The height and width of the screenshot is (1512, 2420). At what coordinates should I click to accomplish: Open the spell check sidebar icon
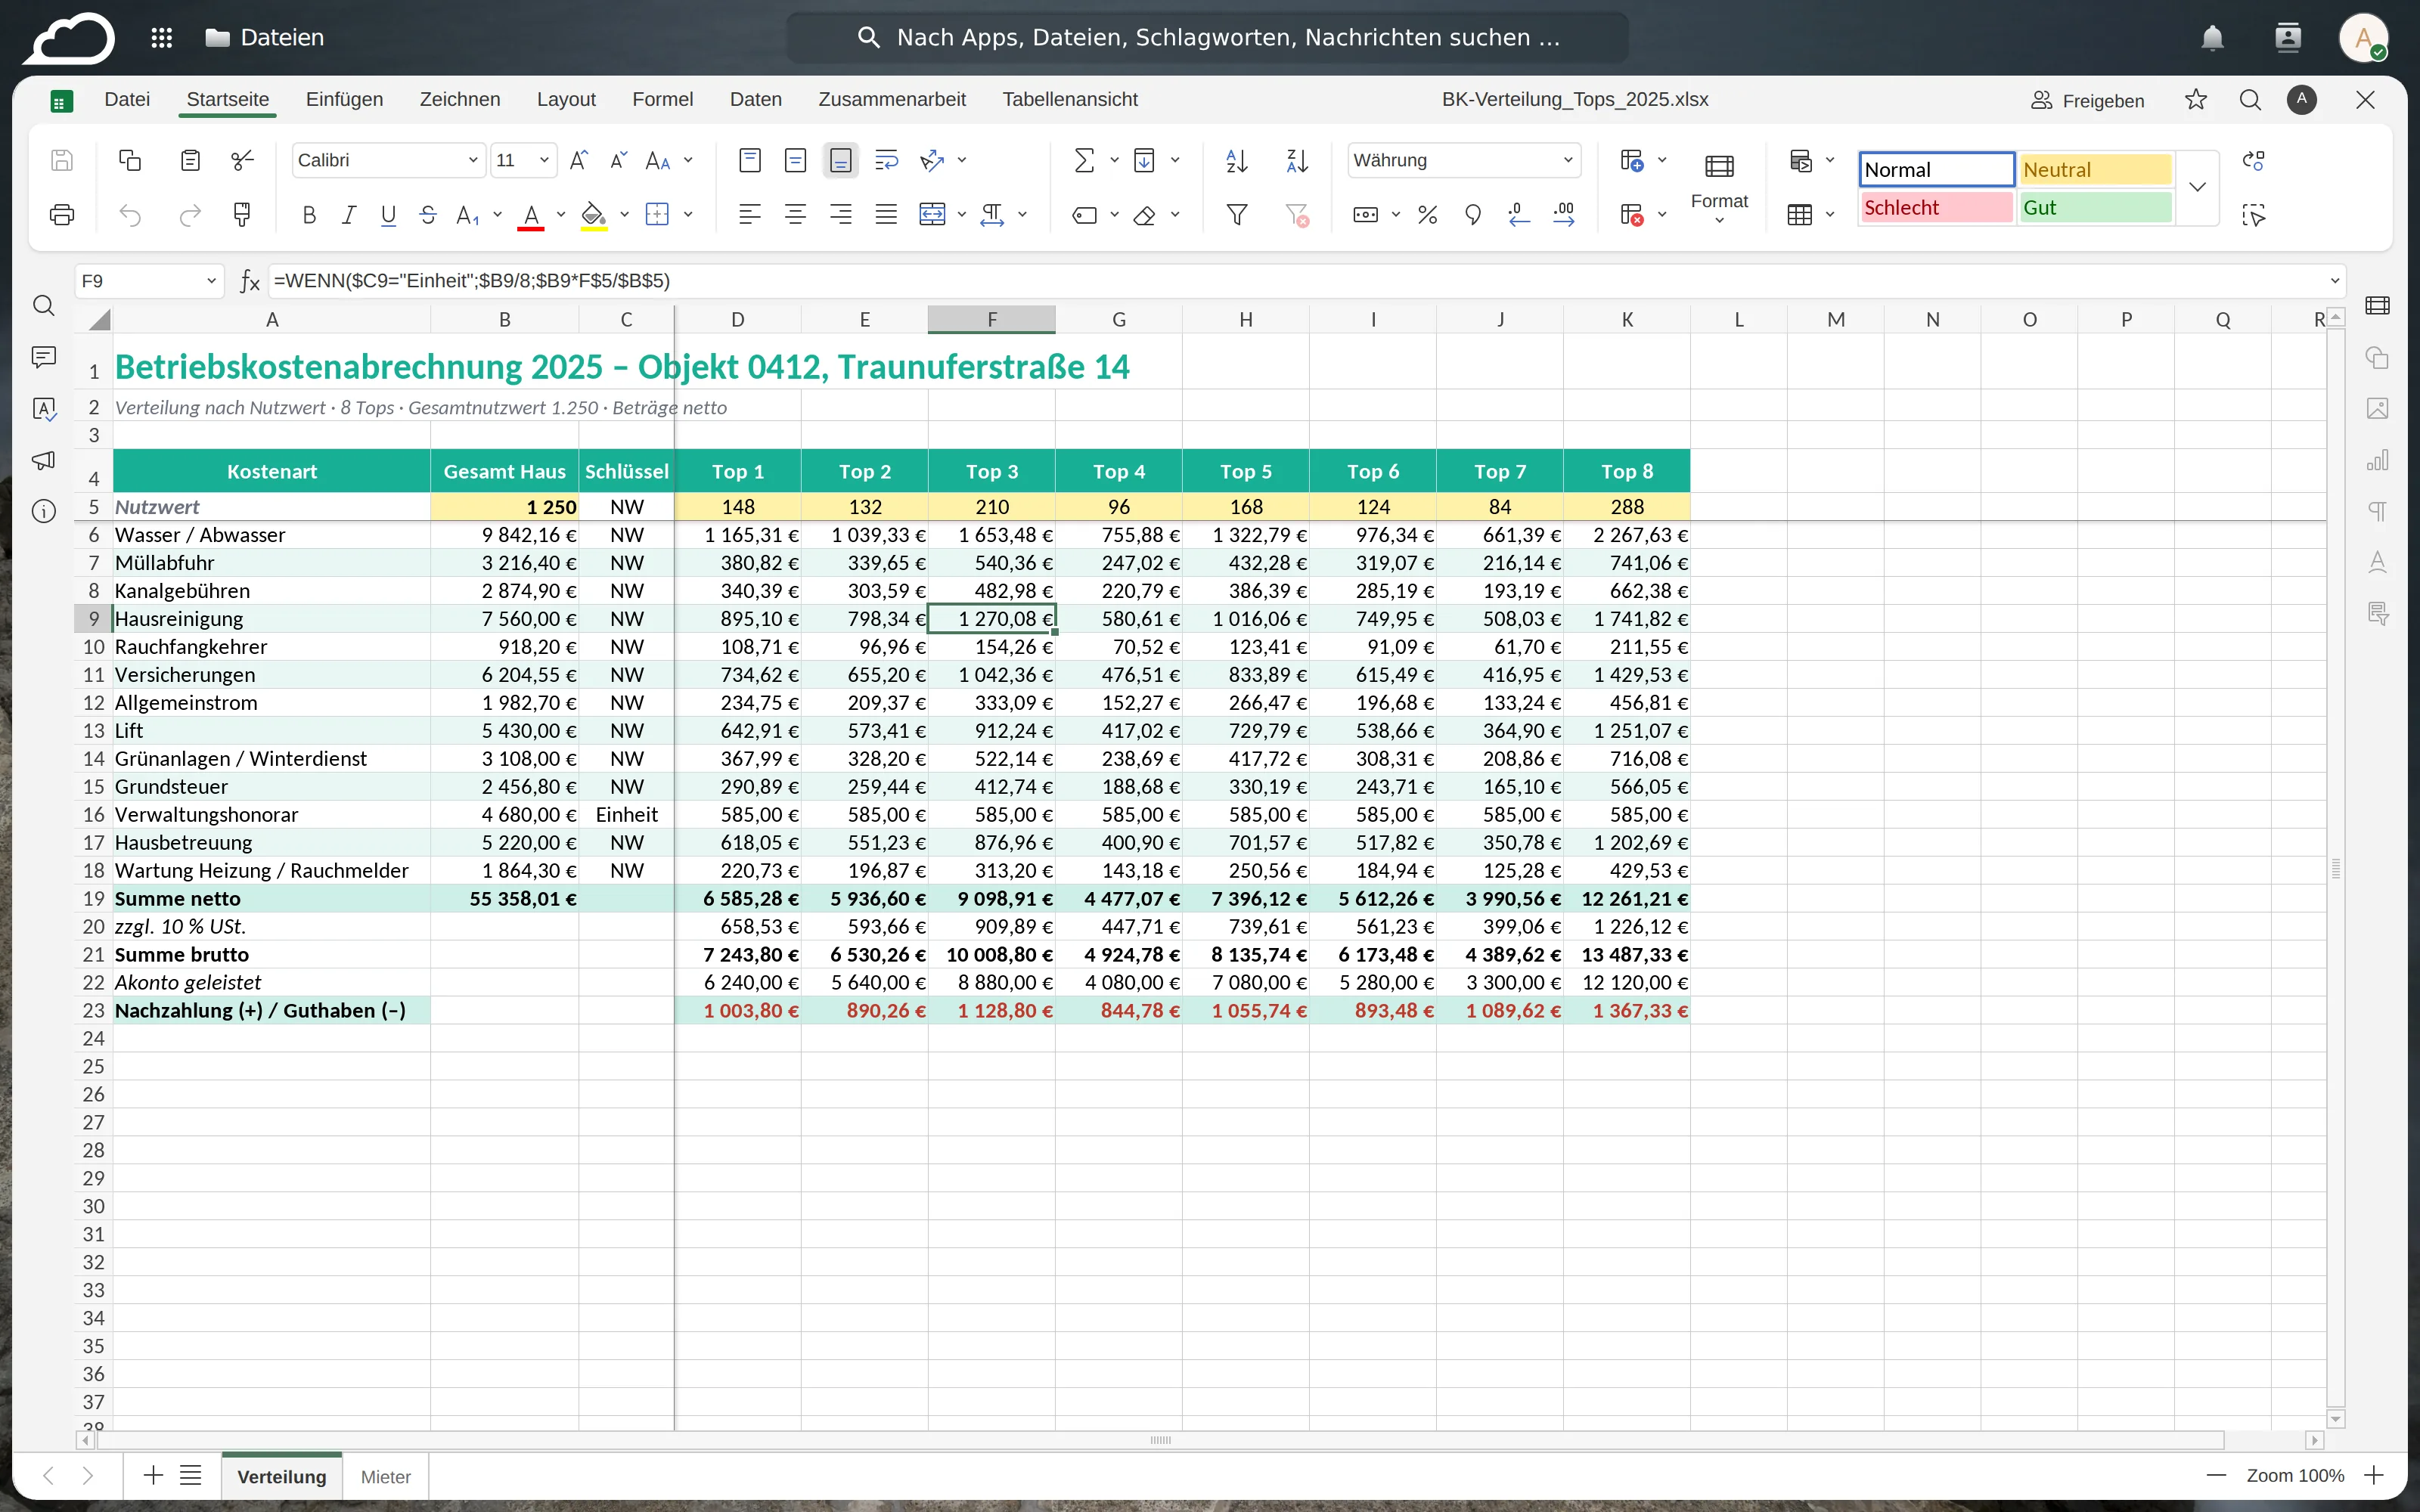[x=44, y=409]
